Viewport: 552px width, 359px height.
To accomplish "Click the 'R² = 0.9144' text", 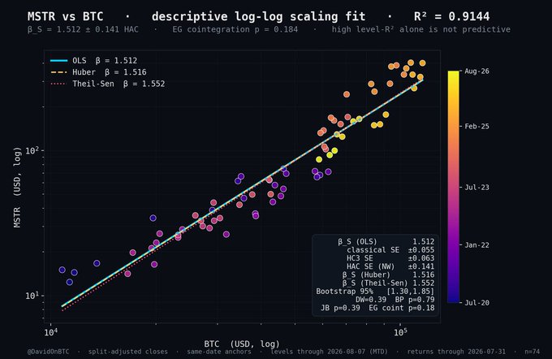I will point(451,16).
